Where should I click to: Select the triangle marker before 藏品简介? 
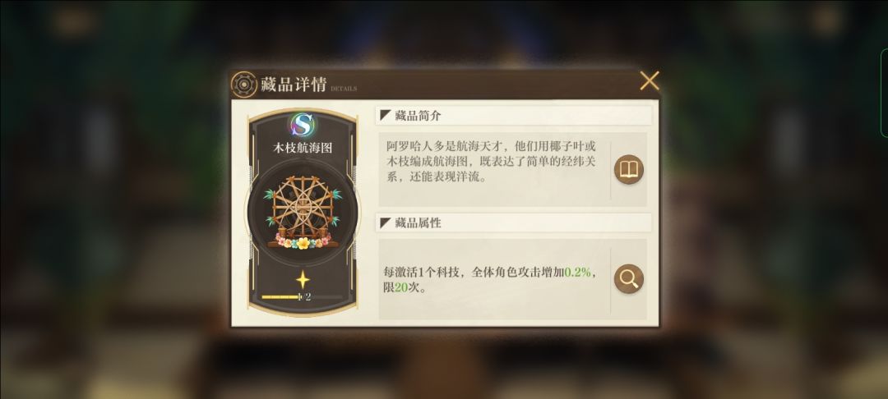click(386, 116)
